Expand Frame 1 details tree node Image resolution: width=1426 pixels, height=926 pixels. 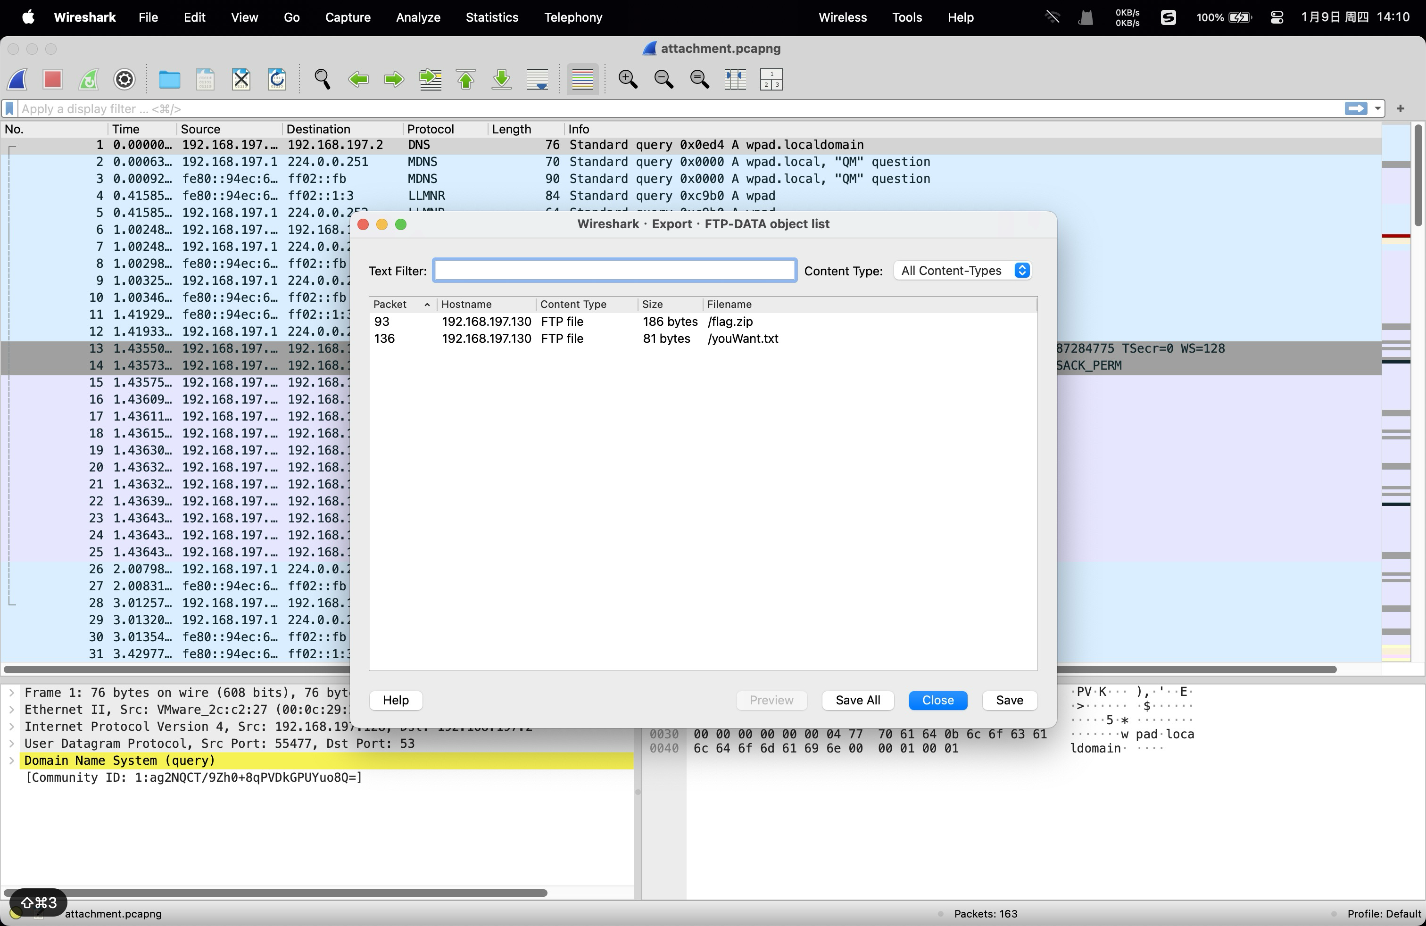click(x=11, y=693)
